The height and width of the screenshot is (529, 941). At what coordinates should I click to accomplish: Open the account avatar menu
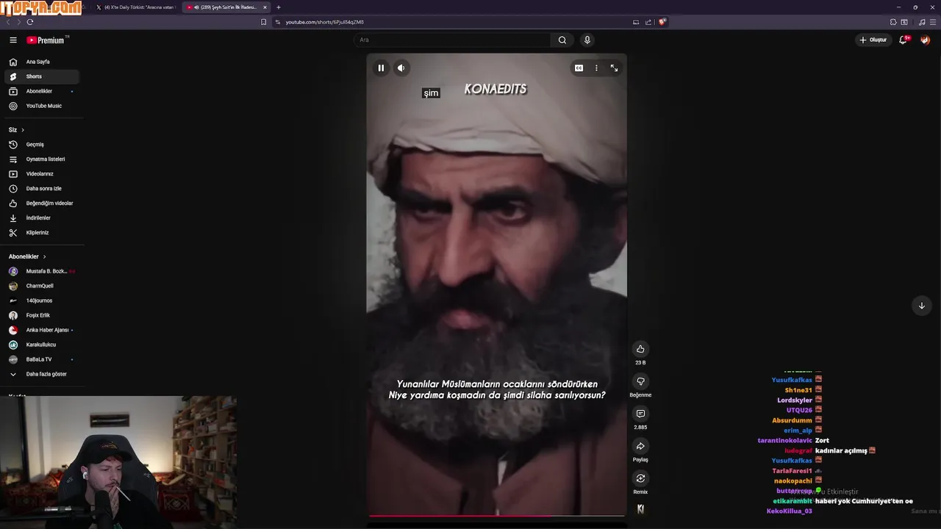pyautogui.click(x=925, y=40)
